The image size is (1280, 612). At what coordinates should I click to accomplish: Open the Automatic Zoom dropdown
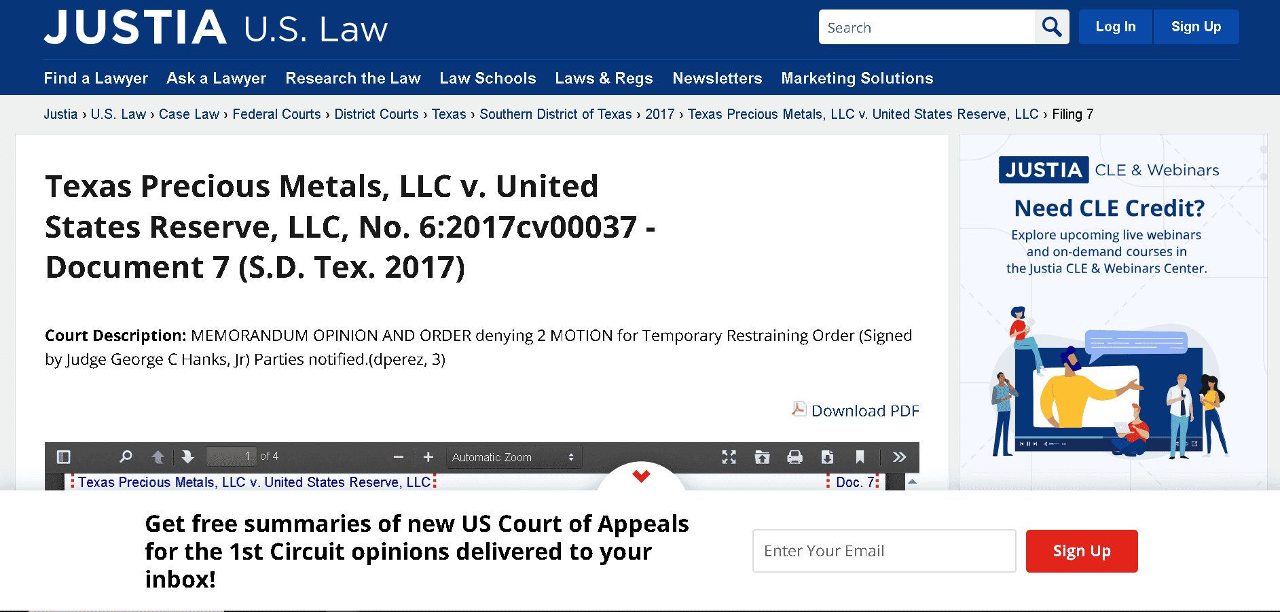coord(514,457)
